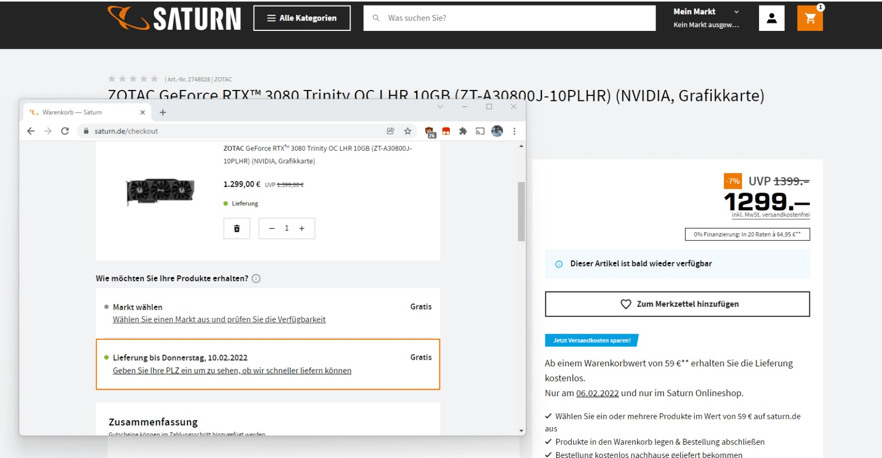Open the user account icon

(772, 18)
